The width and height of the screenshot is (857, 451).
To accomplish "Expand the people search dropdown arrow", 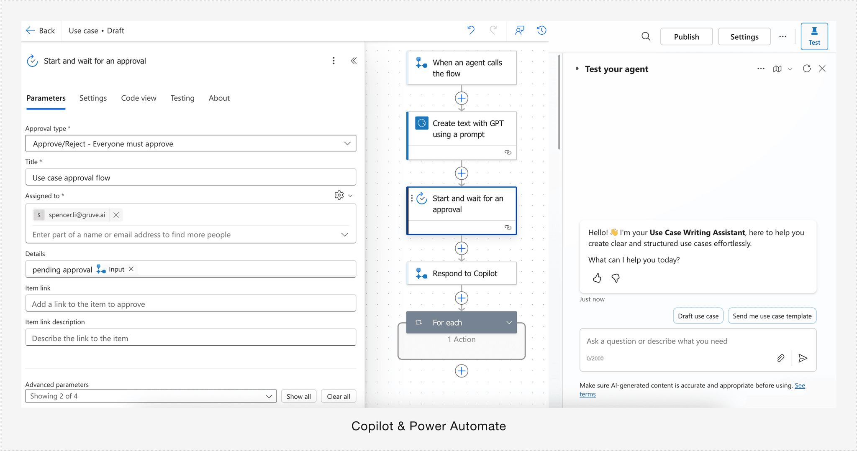I will click(345, 234).
